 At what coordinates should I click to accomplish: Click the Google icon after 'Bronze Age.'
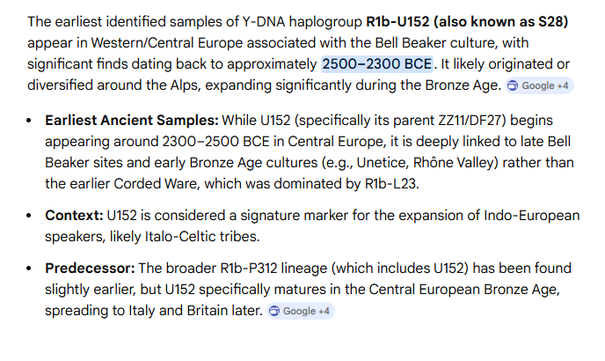514,85
